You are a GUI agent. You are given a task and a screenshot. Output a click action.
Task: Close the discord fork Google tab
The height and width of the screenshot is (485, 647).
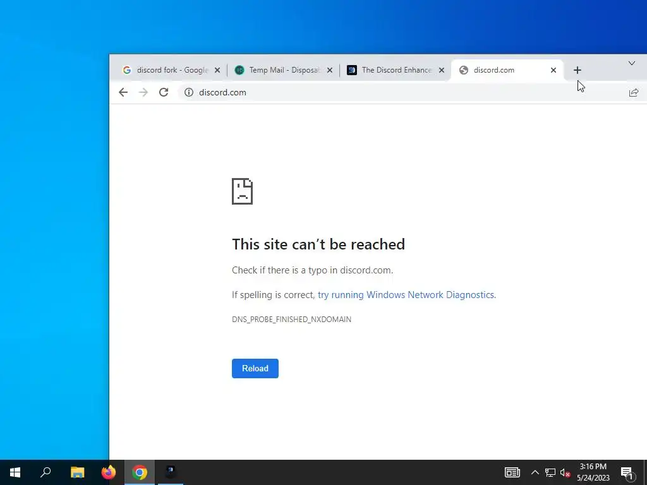pos(217,70)
